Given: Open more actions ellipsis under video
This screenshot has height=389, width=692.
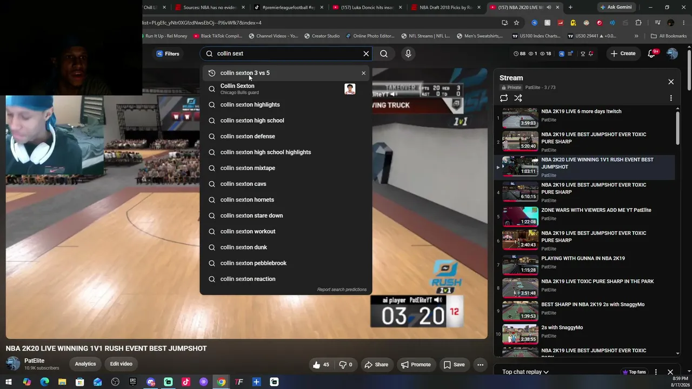Looking at the screenshot, I should (x=480, y=365).
